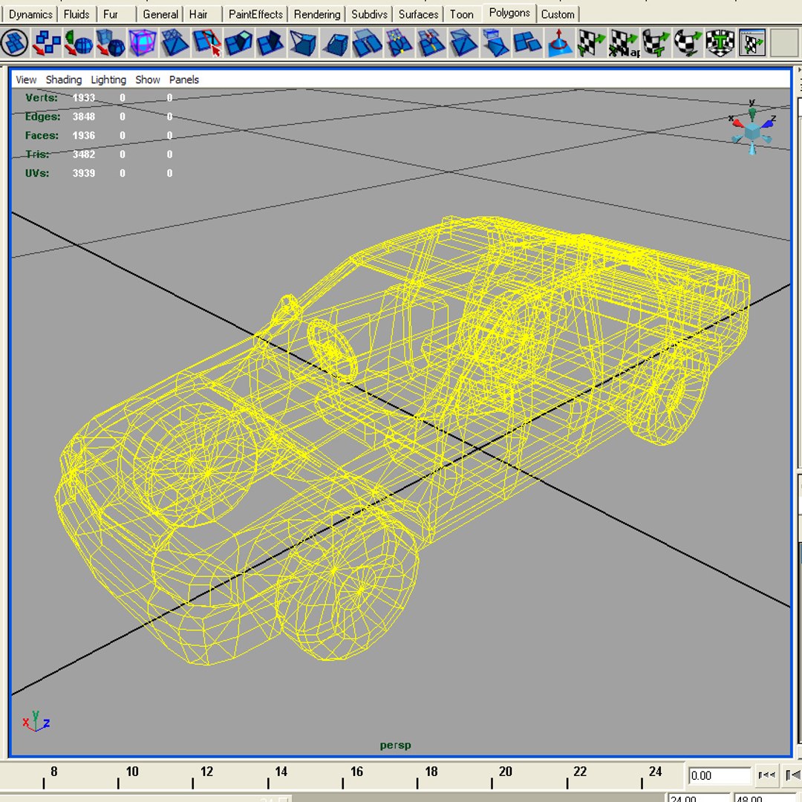Click the Extrude Face shelf icon
802x802 pixels.
tap(238, 43)
